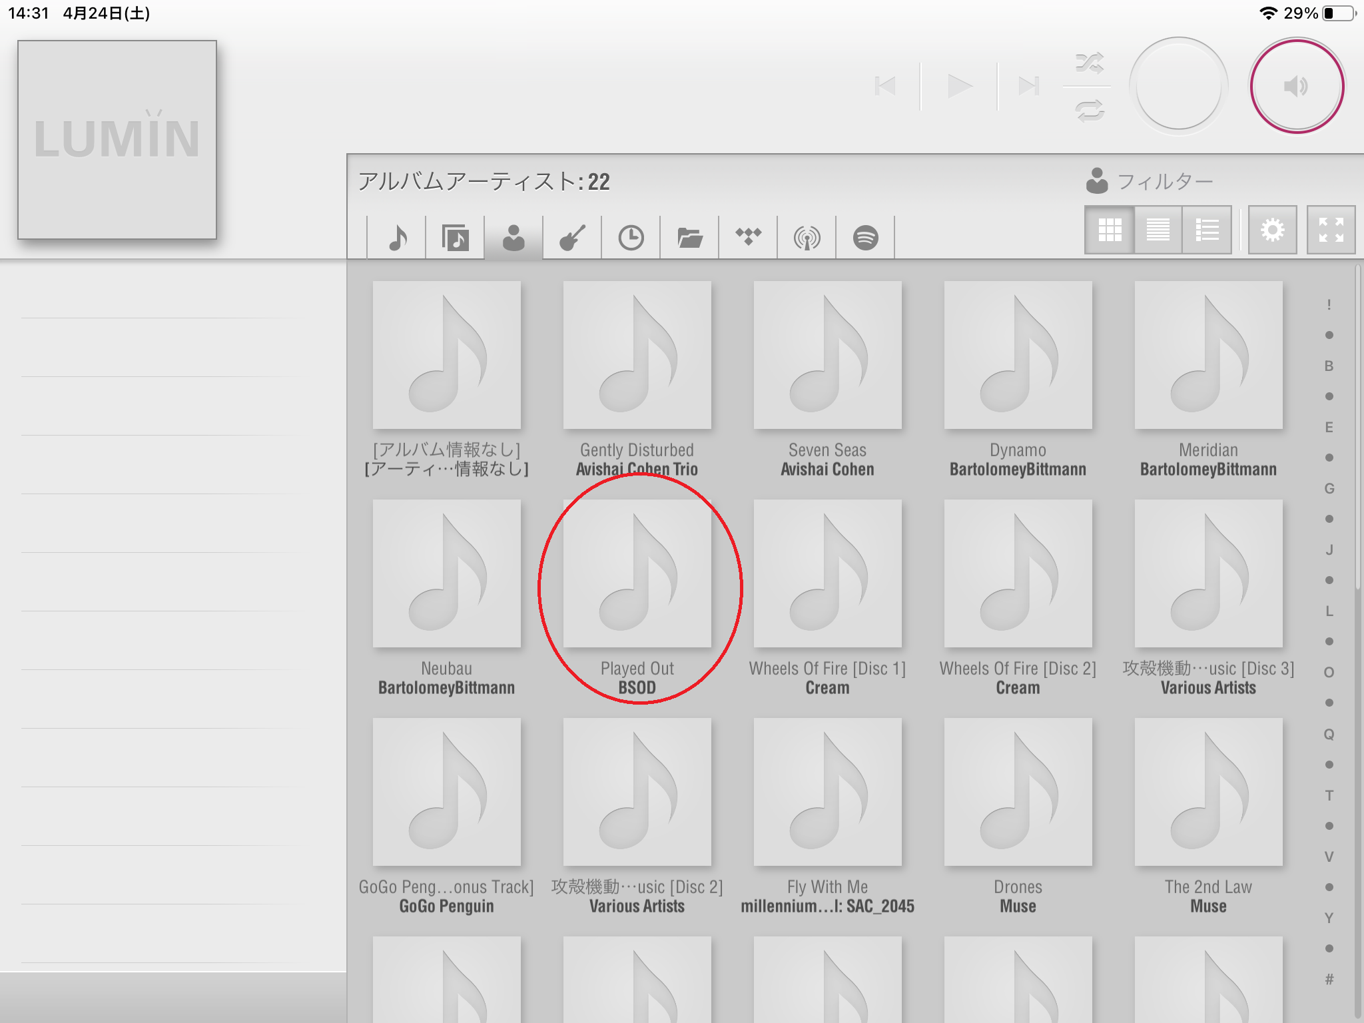
Task: Toggle shuffle mode
Action: point(1090,63)
